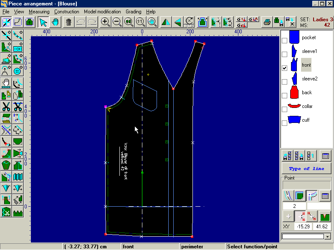Tick the back piece checkbox
334x250 pixels.
[284, 95]
